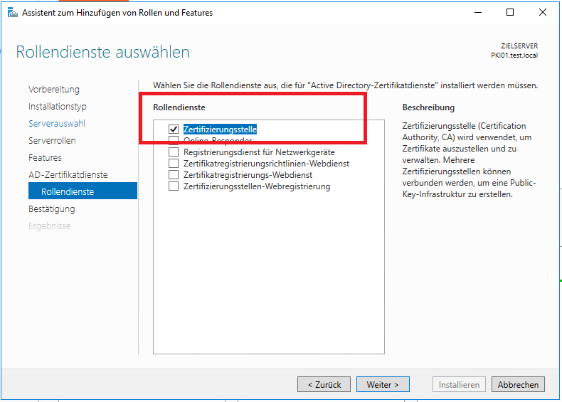Click the Installieren button
This screenshot has width=562, height=402.
459,384
